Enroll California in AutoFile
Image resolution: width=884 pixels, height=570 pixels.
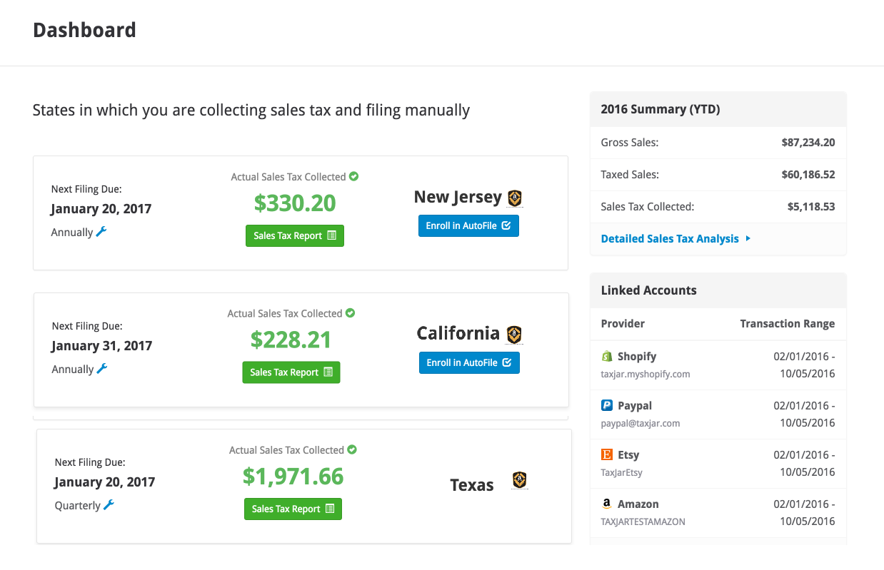pos(469,362)
